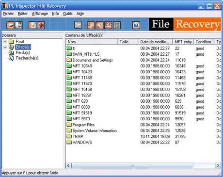This screenshot has height=177, width=223.
Task: Select the 'MFT 11468' row
Action: pos(143,78)
